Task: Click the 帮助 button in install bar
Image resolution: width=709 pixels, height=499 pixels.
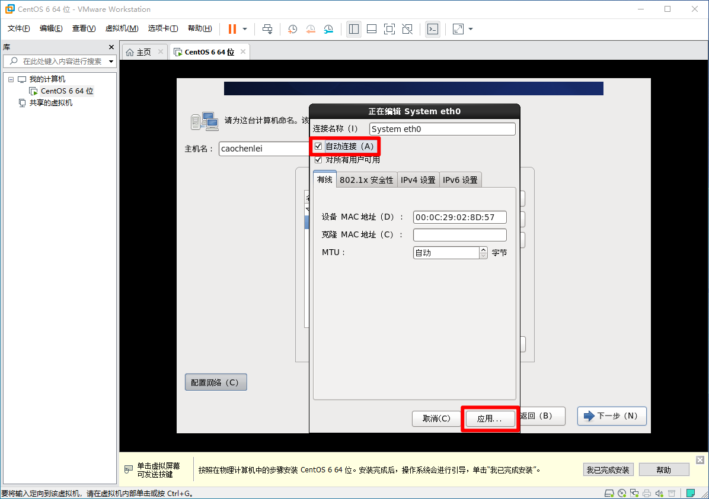Action: coord(664,469)
